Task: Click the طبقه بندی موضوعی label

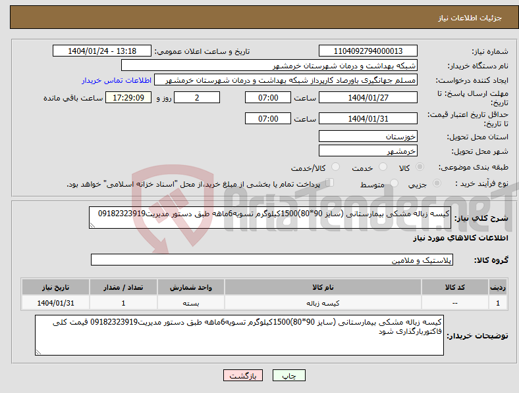Action: [474, 167]
